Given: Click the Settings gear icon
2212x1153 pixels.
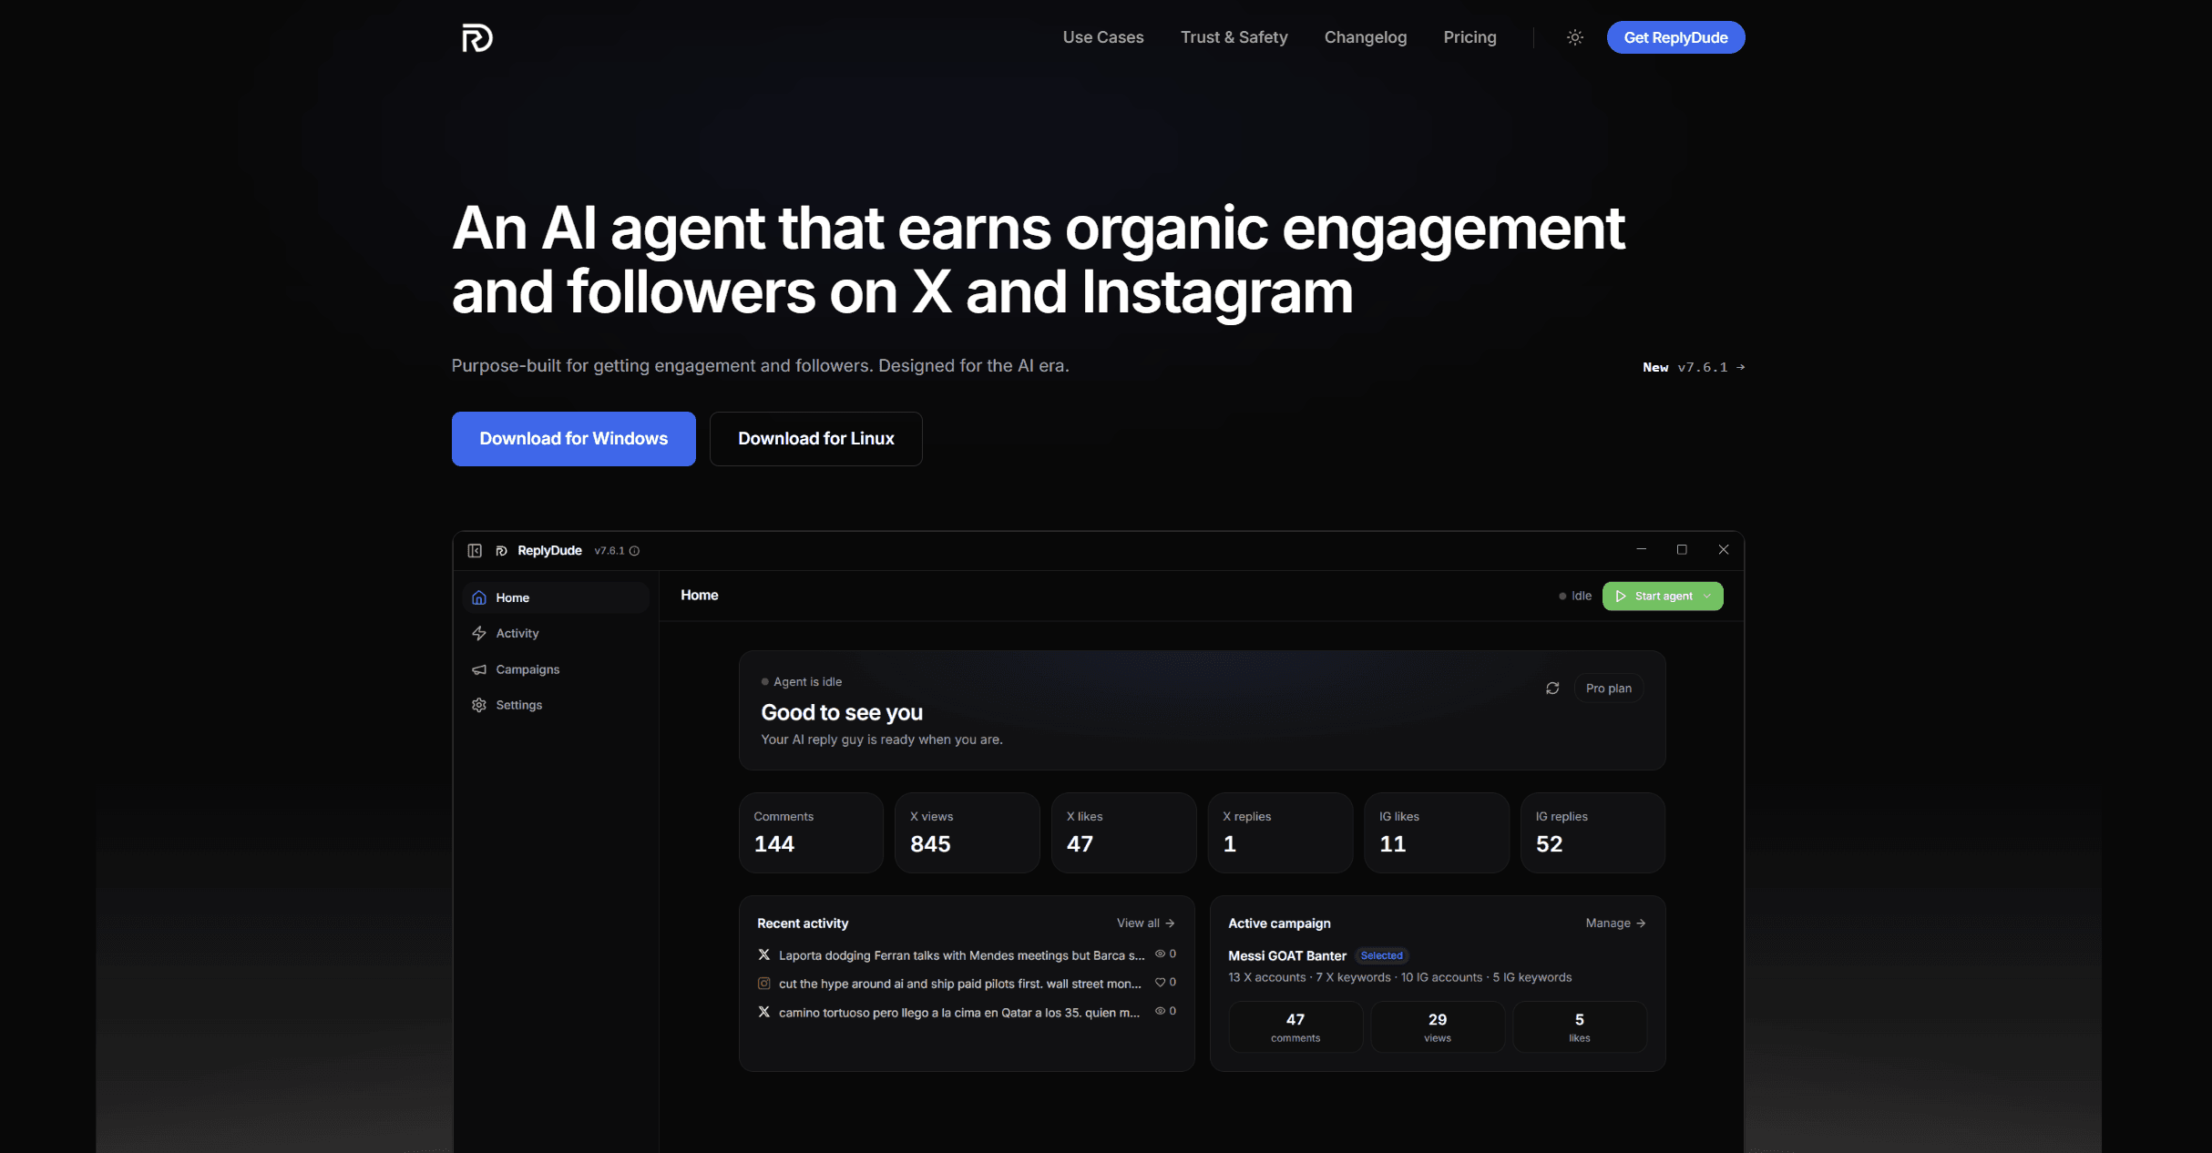Looking at the screenshot, I should 479,705.
